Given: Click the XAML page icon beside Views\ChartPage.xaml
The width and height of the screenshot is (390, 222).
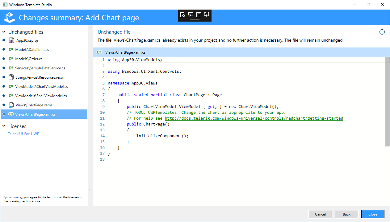Looking at the screenshot, I should coord(11,105).
